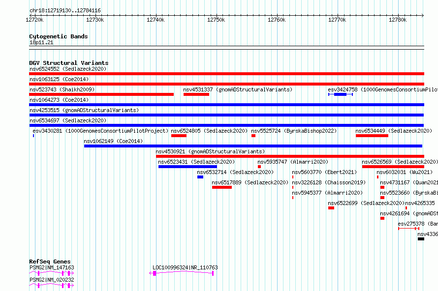Viewport: 438px width, 291px height.
Task: Select the red bar under nsv6526569
Action: [393, 167]
